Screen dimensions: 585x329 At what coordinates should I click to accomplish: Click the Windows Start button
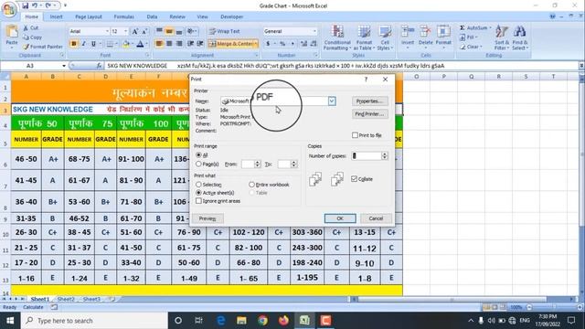[x=10, y=321]
